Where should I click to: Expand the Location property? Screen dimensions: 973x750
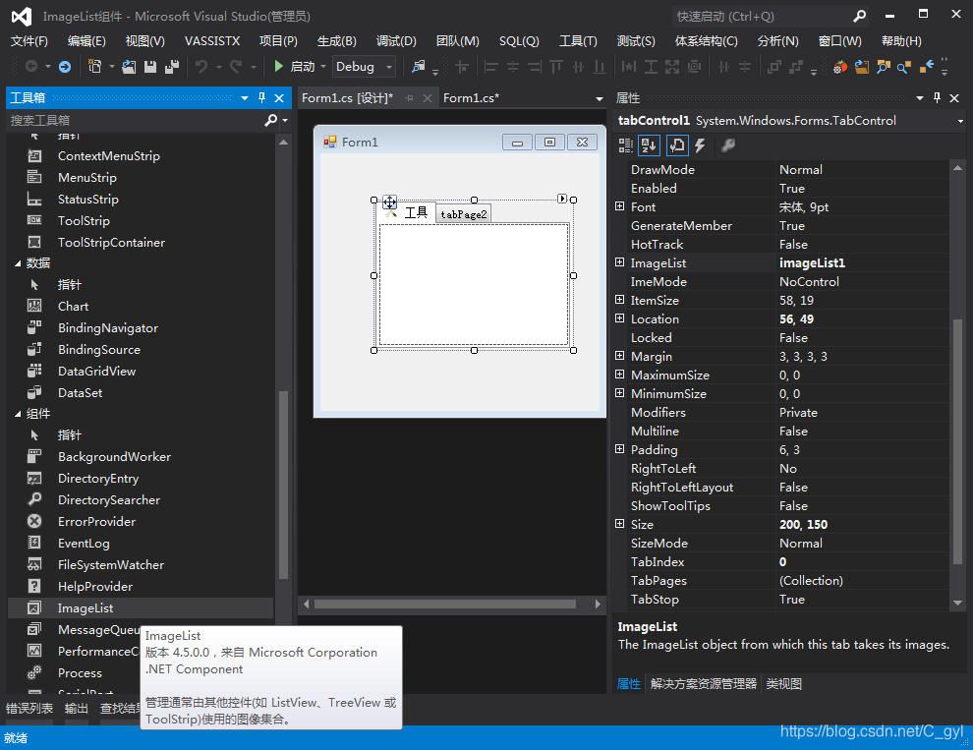pos(619,317)
